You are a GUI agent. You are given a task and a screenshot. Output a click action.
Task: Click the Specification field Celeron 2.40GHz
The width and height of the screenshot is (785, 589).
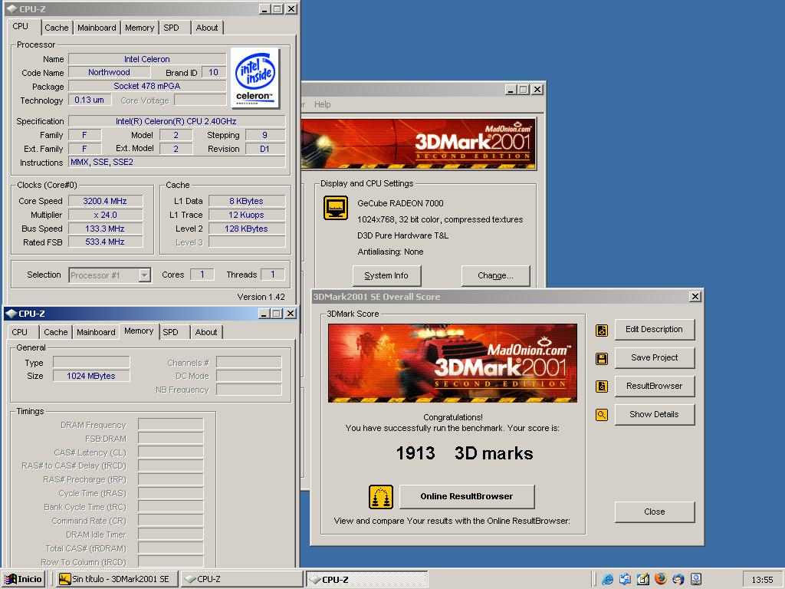point(177,121)
